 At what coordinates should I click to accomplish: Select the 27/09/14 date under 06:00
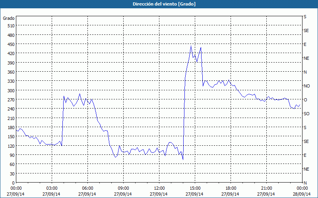tap(87, 194)
